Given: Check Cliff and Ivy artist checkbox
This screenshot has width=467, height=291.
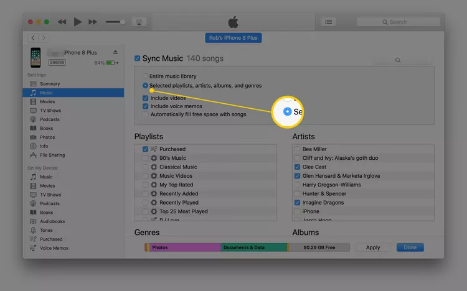Looking at the screenshot, I should 297,158.
